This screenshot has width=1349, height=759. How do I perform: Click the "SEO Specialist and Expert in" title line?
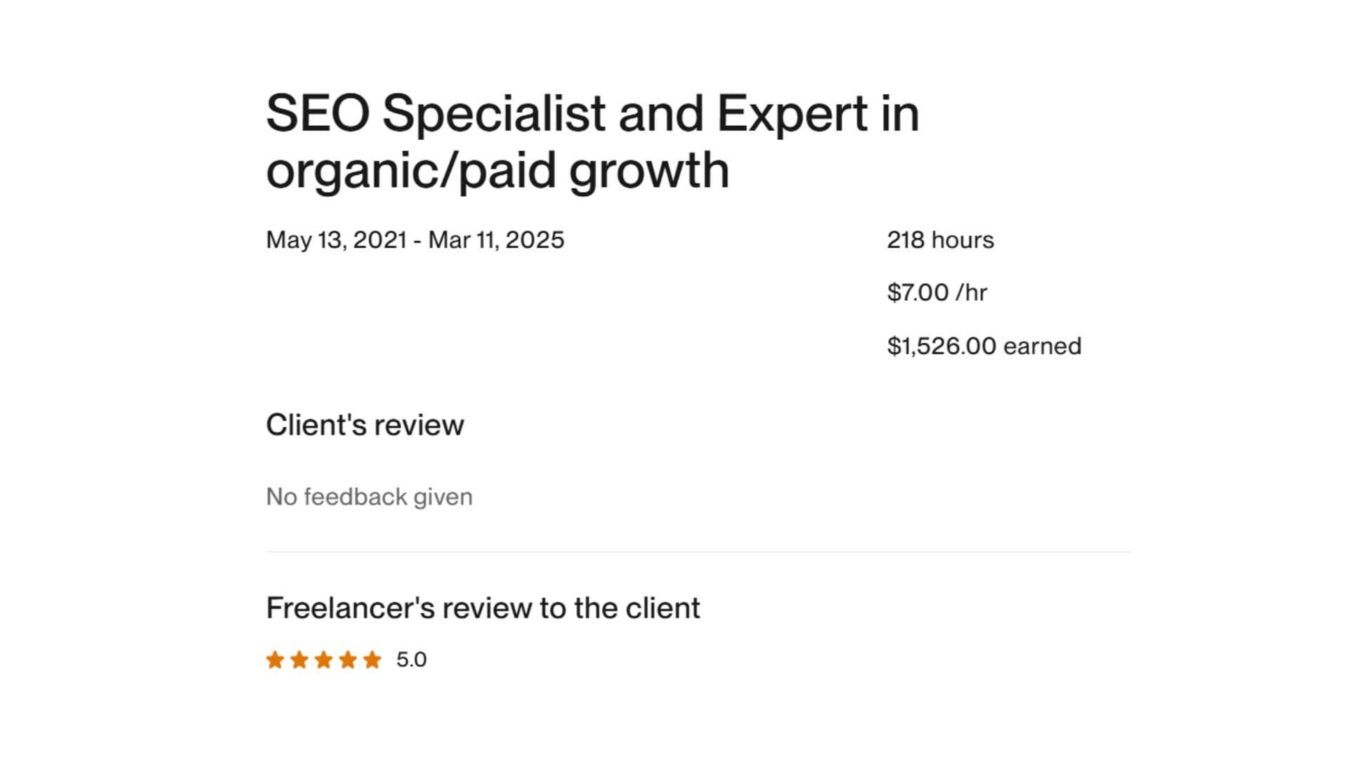click(x=592, y=113)
